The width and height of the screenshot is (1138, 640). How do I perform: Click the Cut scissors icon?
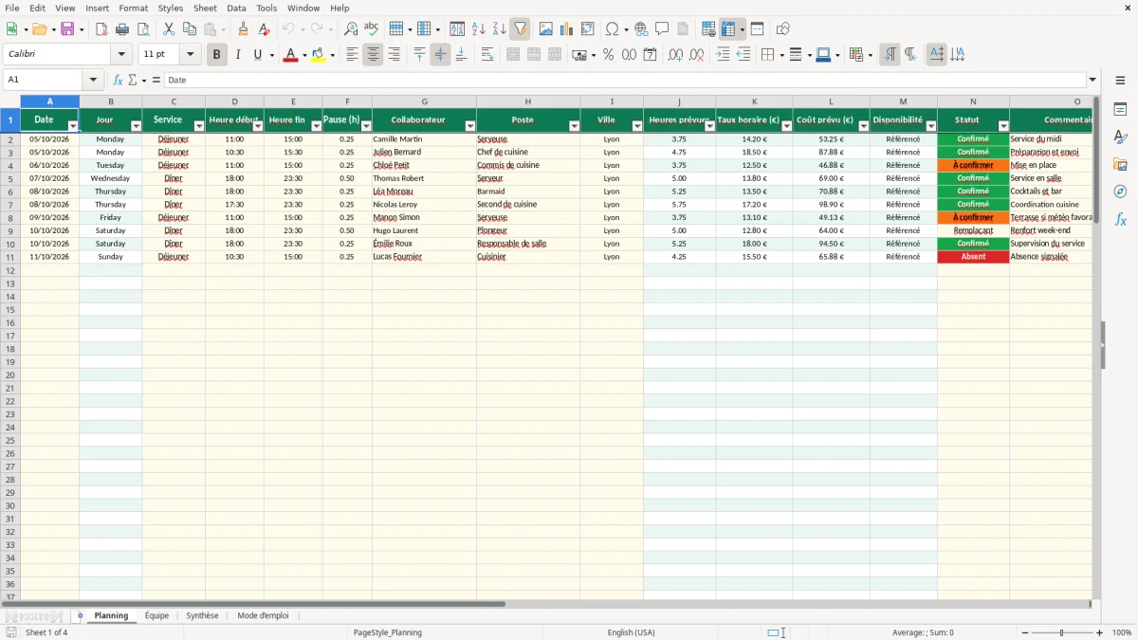click(x=168, y=29)
